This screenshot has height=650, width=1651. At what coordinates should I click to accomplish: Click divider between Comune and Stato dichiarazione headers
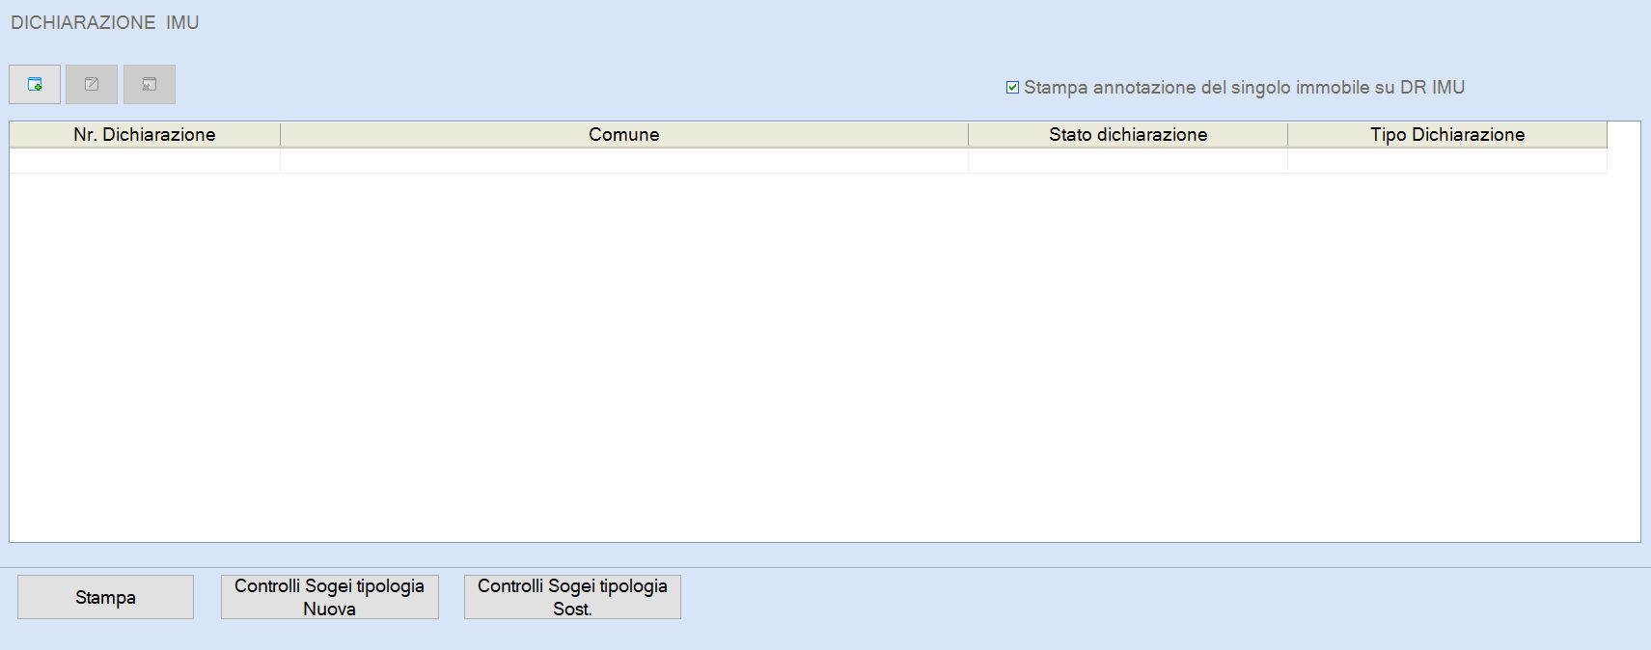point(968,134)
